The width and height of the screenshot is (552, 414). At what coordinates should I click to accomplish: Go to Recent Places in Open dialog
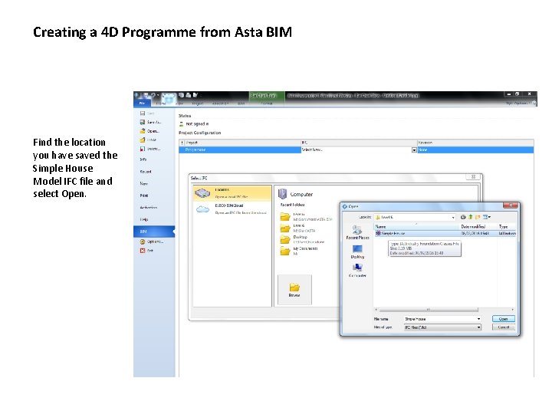(x=357, y=233)
